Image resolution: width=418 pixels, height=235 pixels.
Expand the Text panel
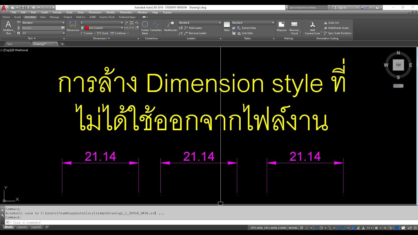[x=32, y=38]
